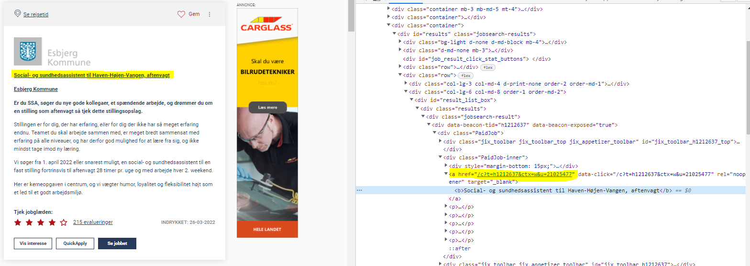Click the Esbjerg Kommune logo image
The image size is (750, 266).
coord(52,52)
